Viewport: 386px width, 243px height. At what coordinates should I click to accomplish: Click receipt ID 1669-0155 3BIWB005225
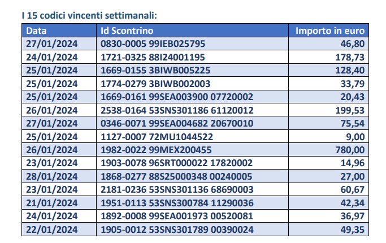155,71
